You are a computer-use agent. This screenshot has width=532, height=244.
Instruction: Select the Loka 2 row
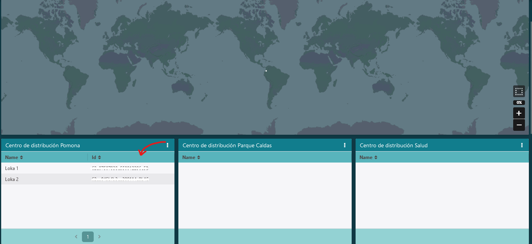coord(88,179)
